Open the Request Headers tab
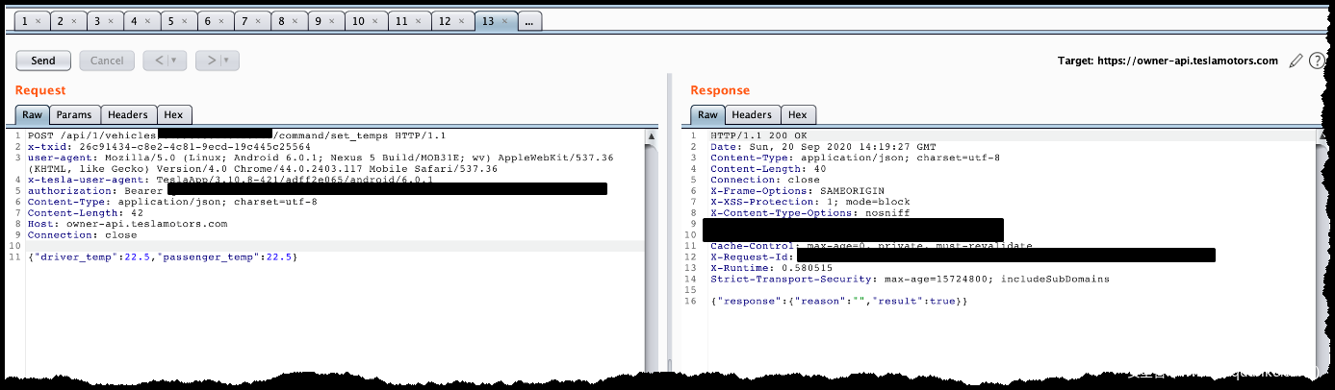 pos(128,115)
